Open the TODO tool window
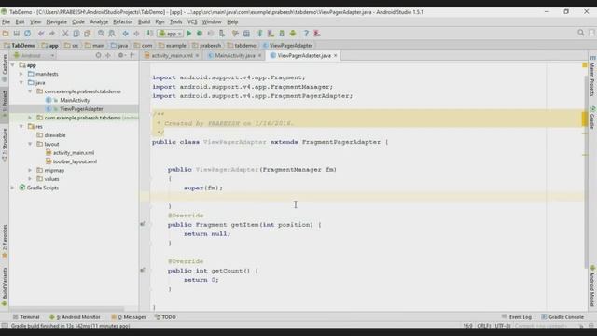 [165, 317]
